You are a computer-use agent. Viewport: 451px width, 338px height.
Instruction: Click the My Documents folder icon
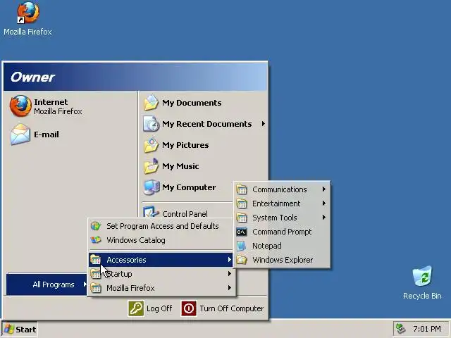click(x=151, y=103)
